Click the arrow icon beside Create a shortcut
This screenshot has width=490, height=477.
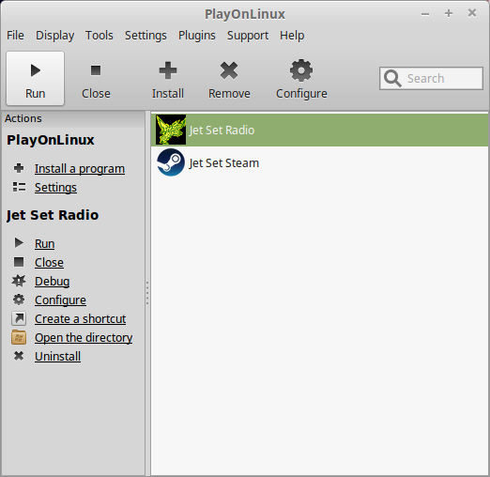pyautogui.click(x=19, y=318)
